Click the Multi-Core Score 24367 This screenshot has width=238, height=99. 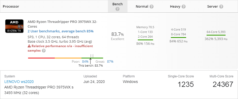pyautogui.click(x=223, y=84)
